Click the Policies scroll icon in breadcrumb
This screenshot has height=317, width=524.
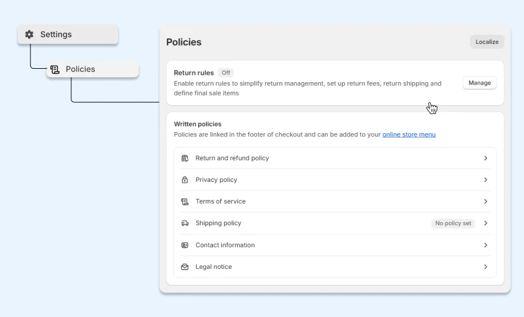coord(55,69)
